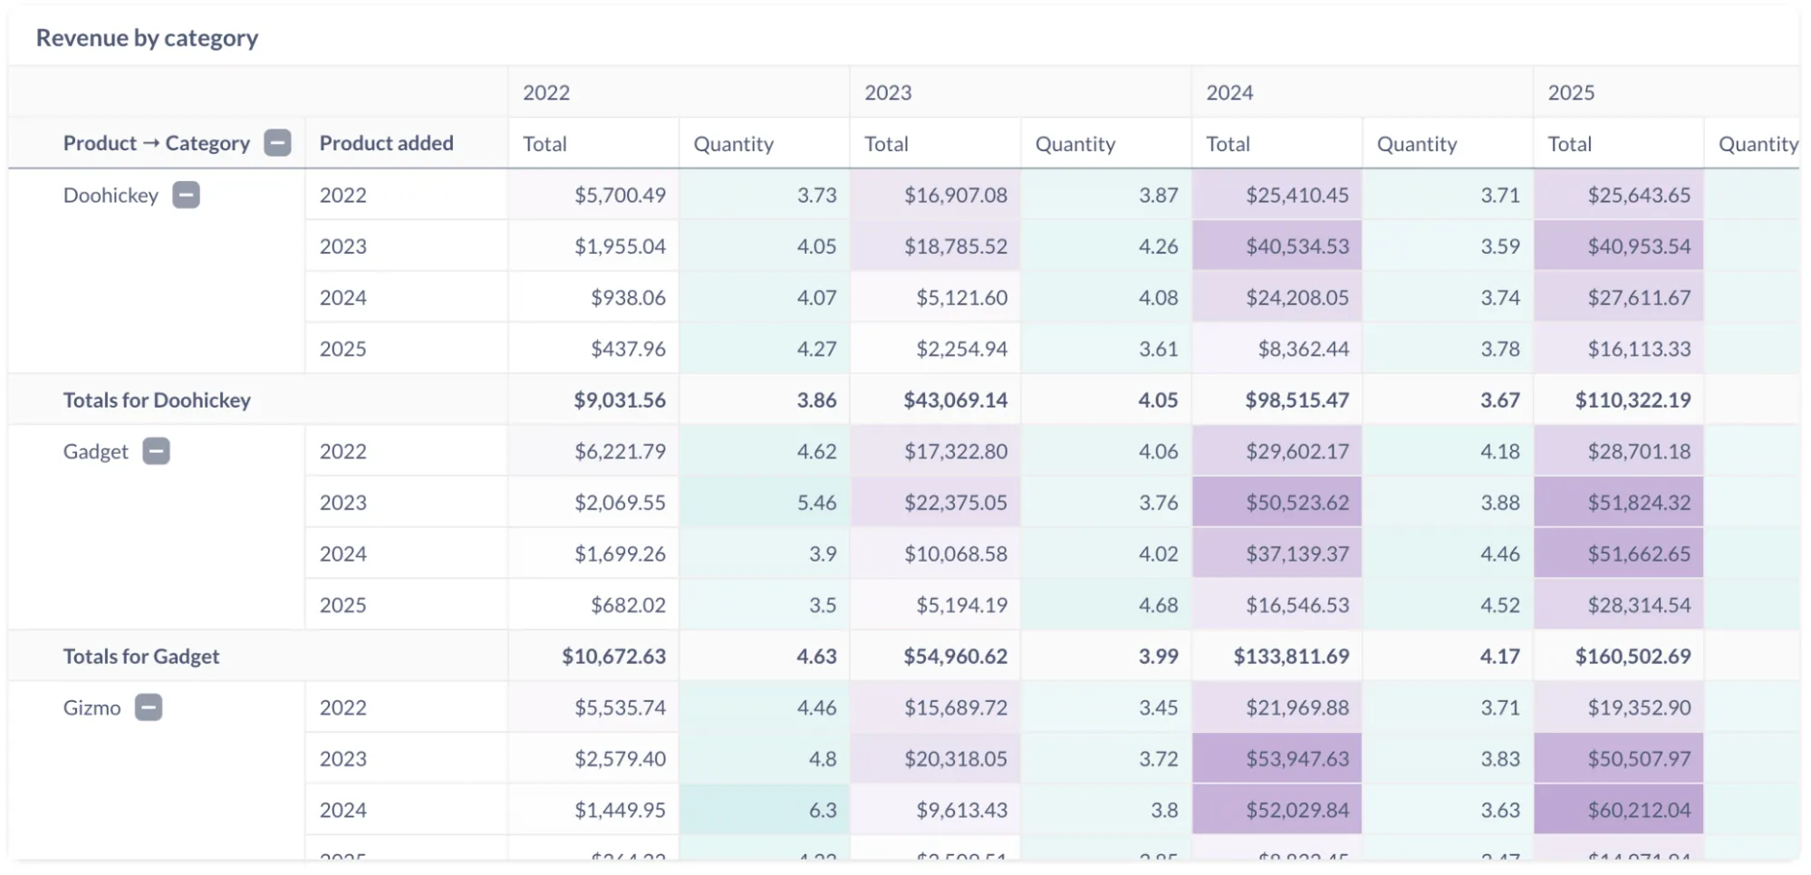The height and width of the screenshot is (875, 1811).
Task: Click the Totals for Gadget row label
Action: click(140, 656)
